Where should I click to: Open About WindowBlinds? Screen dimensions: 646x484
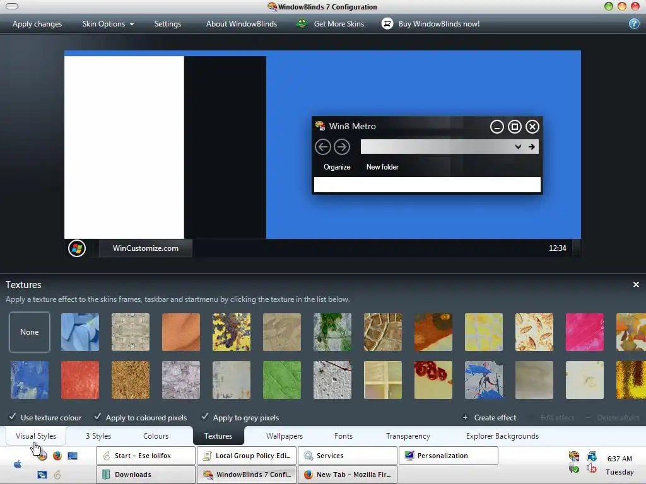click(242, 24)
